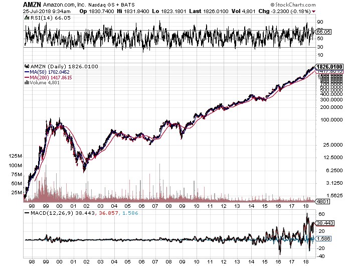Click the AMZN ticker symbol in the header

click(x=32, y=5)
